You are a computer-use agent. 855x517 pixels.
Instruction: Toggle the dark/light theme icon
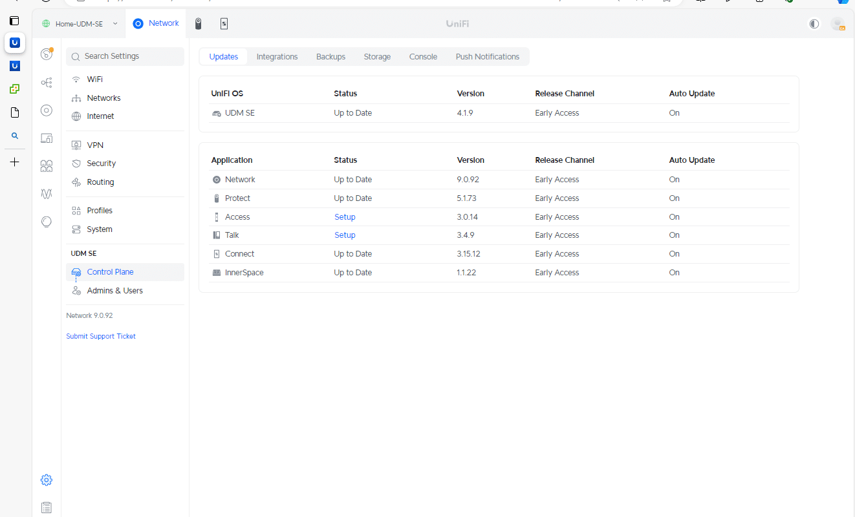coord(814,24)
